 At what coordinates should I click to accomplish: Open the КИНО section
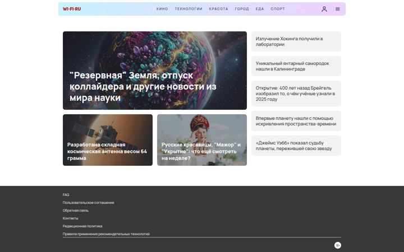tap(162, 9)
